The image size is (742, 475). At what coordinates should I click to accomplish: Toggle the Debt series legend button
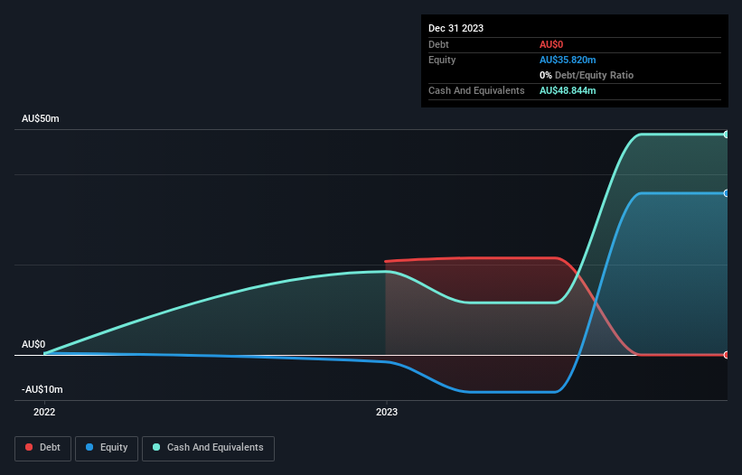(x=42, y=448)
